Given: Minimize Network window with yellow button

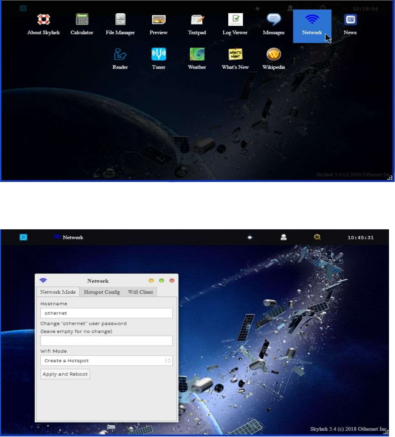Looking at the screenshot, I should tap(151, 281).
